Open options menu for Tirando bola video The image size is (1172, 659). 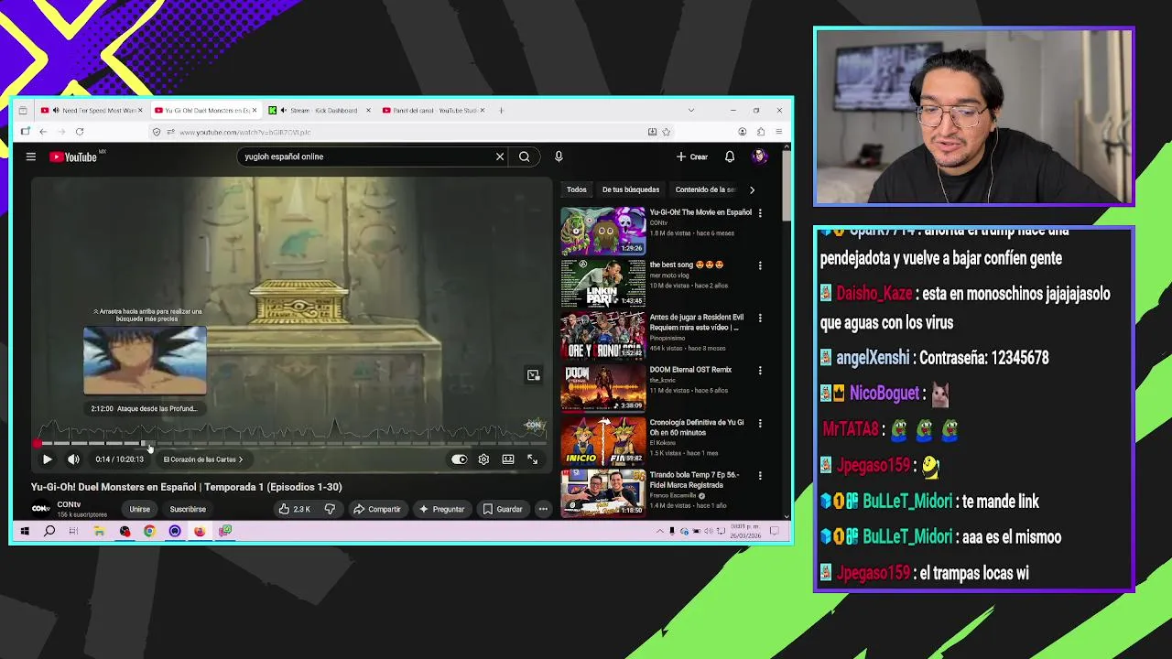pyautogui.click(x=760, y=476)
